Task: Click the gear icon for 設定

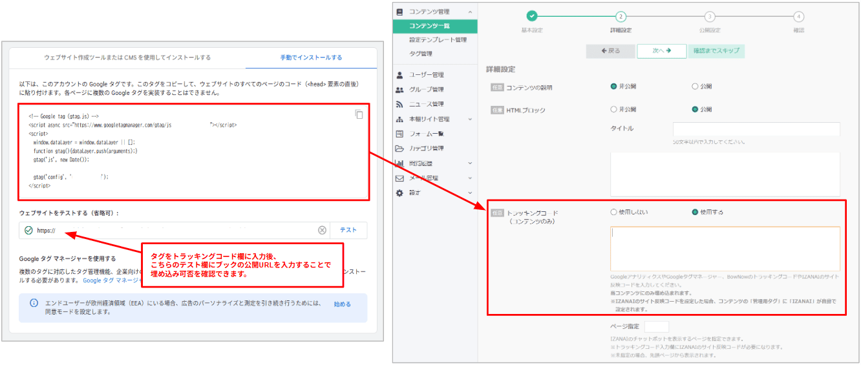Action: [399, 193]
